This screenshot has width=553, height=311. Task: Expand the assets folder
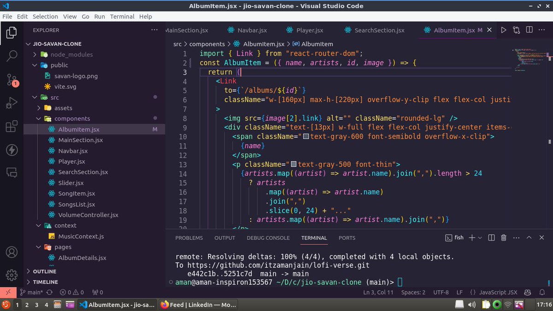[x=39, y=108]
